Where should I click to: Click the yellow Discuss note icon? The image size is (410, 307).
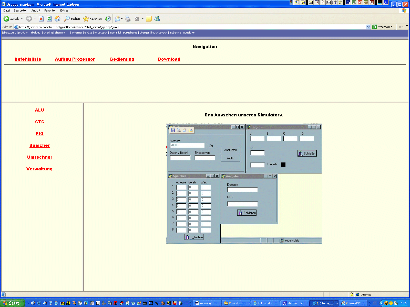149,19
